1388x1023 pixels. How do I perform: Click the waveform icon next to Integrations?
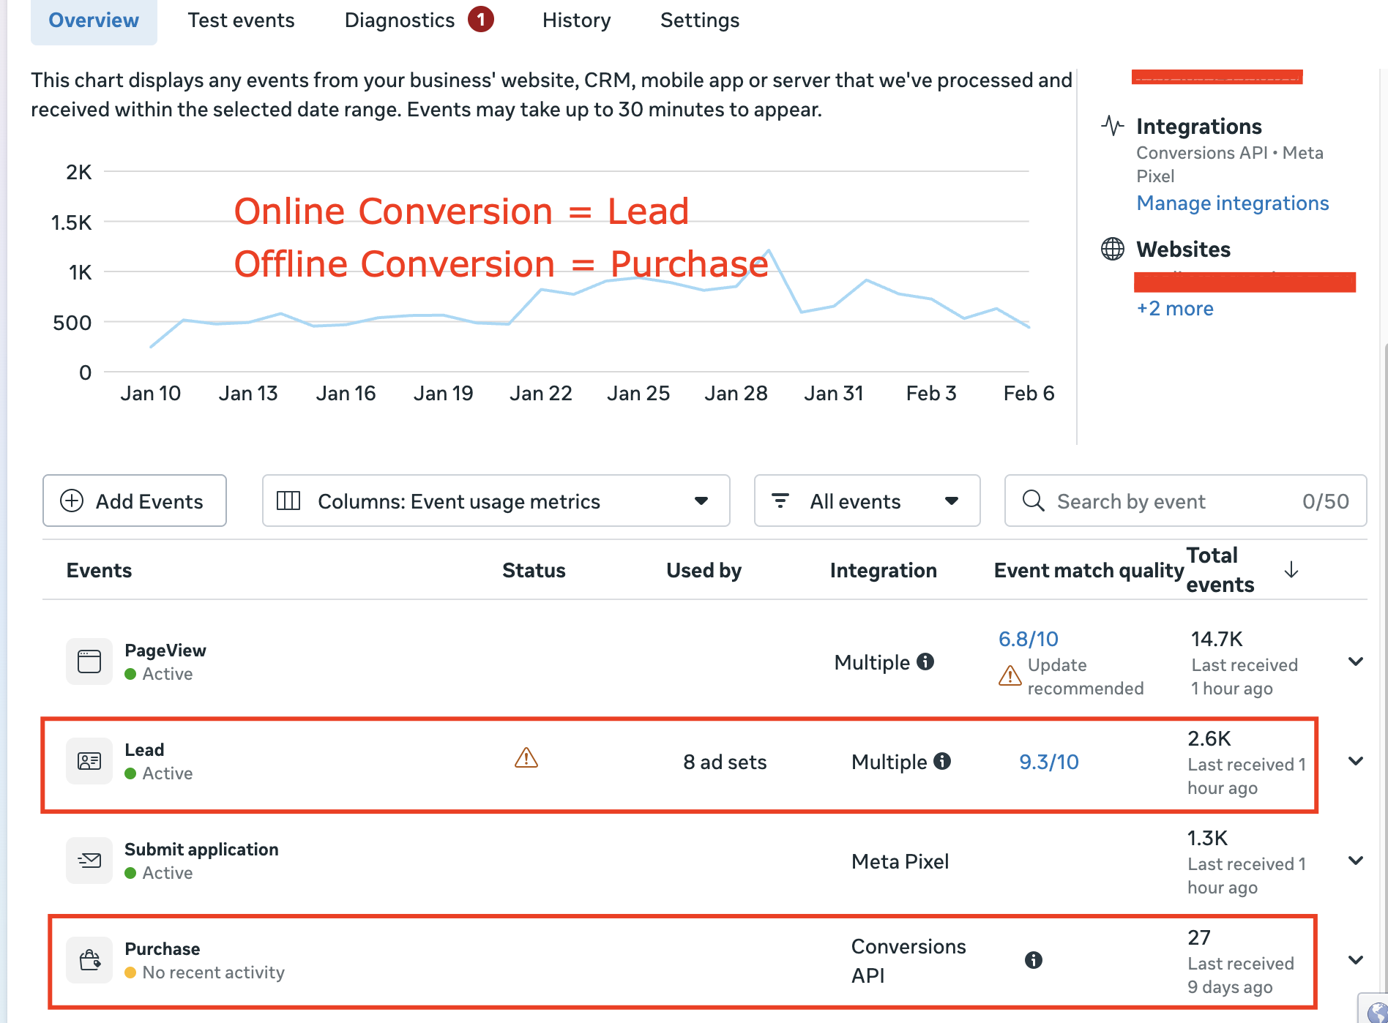(1112, 126)
